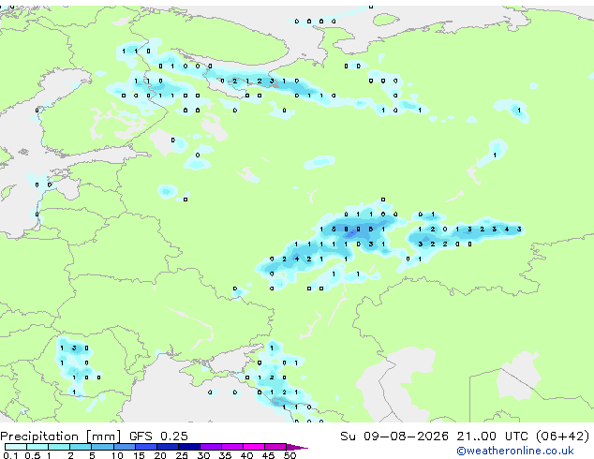Click the '50' legend scale label
The height and width of the screenshot is (459, 594).
290,455
